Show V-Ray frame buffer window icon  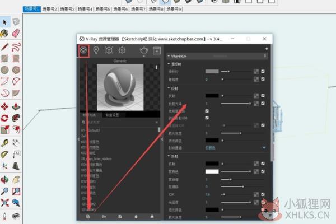157,50
